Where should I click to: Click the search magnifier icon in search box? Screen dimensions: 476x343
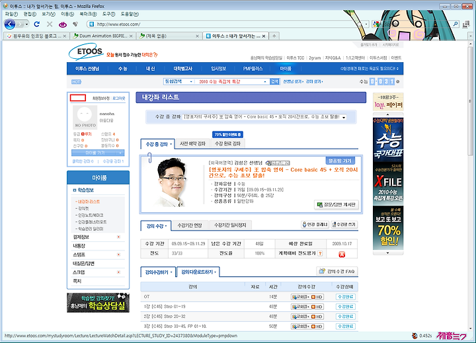coord(456,24)
